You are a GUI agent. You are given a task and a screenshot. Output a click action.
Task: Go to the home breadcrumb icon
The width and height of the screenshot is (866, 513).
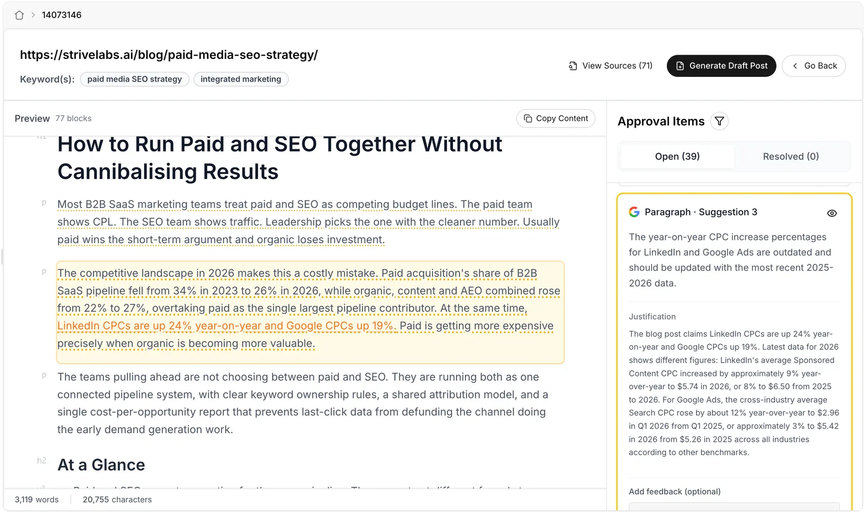pyautogui.click(x=19, y=15)
